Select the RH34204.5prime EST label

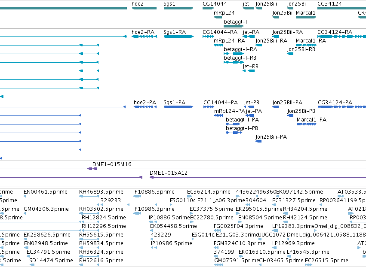click(305, 209)
